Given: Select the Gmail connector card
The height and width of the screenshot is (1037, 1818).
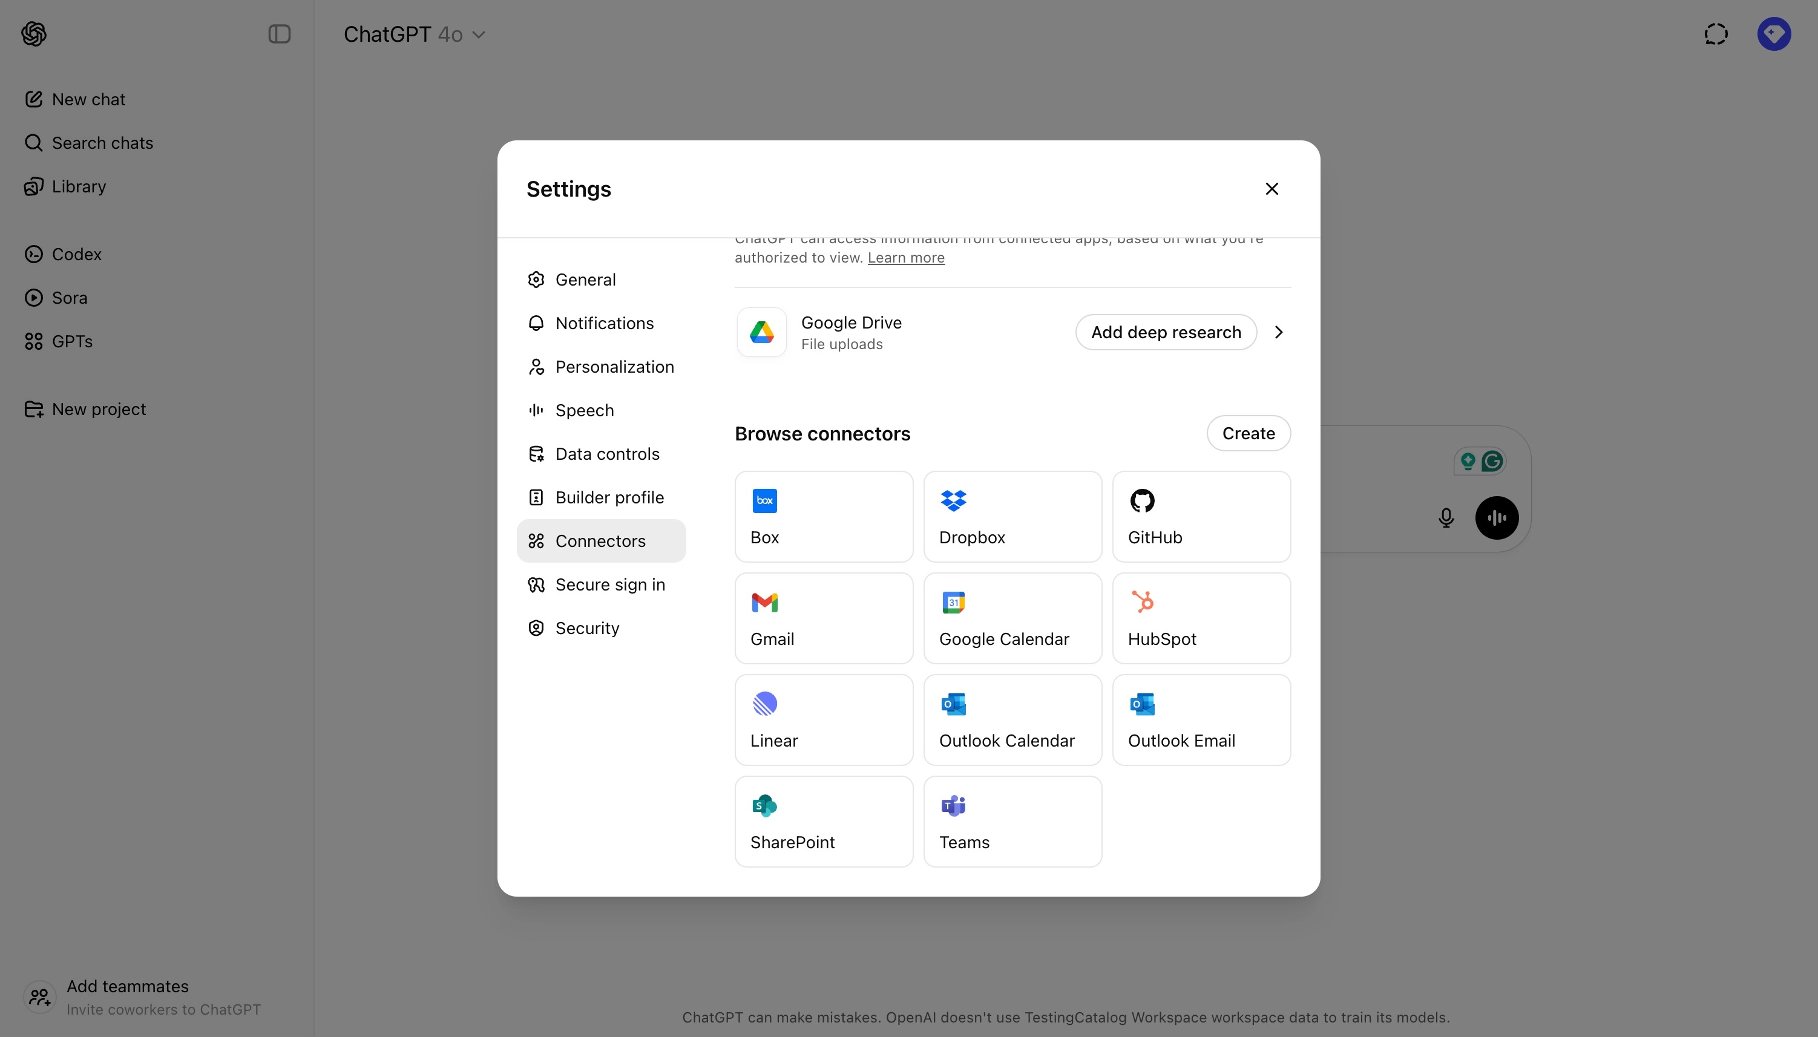Looking at the screenshot, I should click(824, 618).
